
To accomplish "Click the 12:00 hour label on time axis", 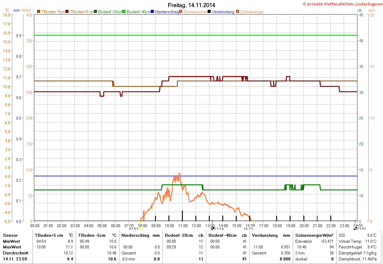I will tap(196, 225).
